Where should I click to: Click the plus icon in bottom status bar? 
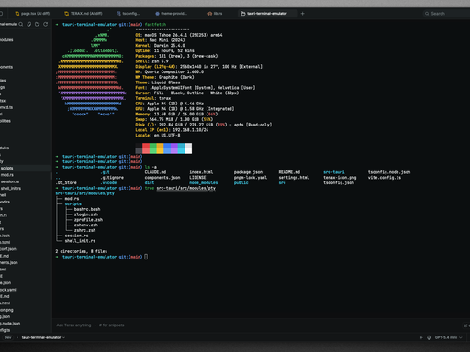421,337
